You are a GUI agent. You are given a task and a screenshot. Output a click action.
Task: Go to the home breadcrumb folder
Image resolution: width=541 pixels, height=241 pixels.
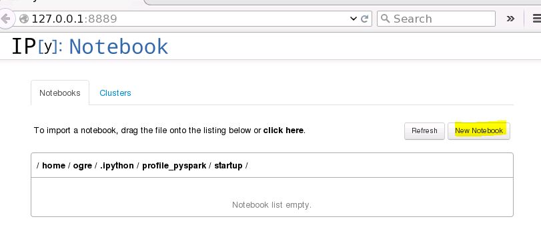53,166
